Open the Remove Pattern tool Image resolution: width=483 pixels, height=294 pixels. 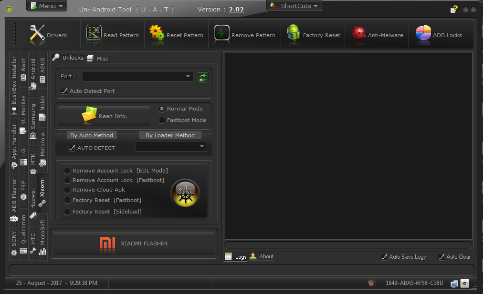pos(245,35)
